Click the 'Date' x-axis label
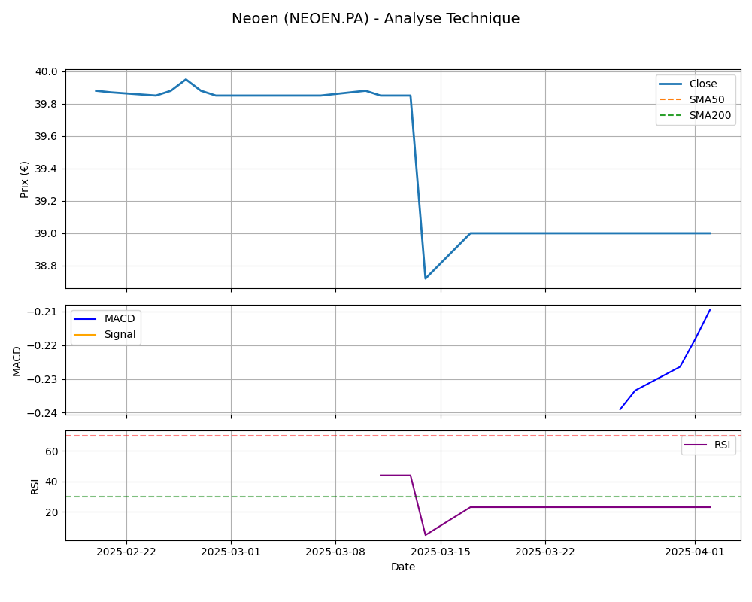752x602 pixels. pos(403,567)
